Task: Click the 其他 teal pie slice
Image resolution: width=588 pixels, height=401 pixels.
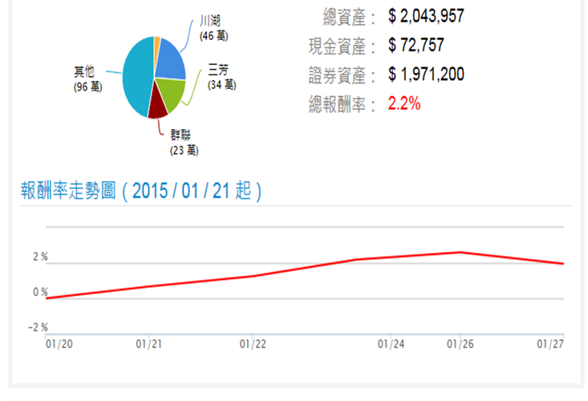Action: click(138, 78)
